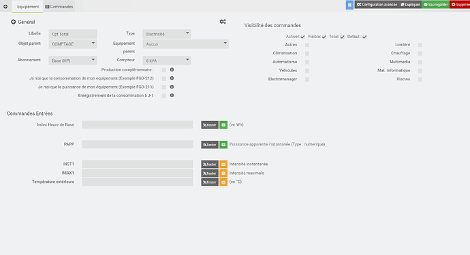Image resolution: width=470 pixels, height=255 pixels.
Task: Open the gears settings icon near Général
Action: pos(223,22)
